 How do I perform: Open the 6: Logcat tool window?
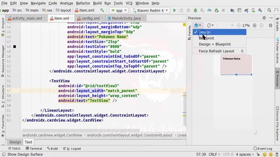tap(72, 148)
